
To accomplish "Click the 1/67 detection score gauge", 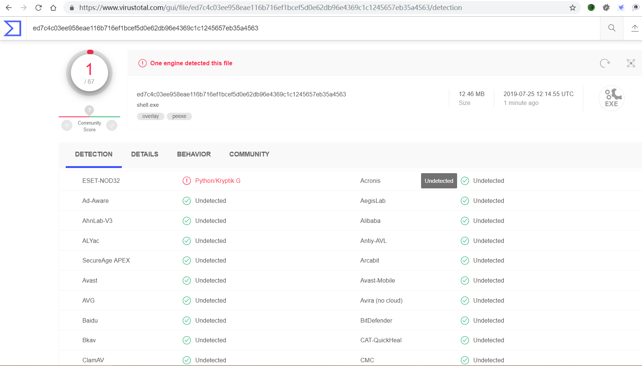I will (89, 73).
